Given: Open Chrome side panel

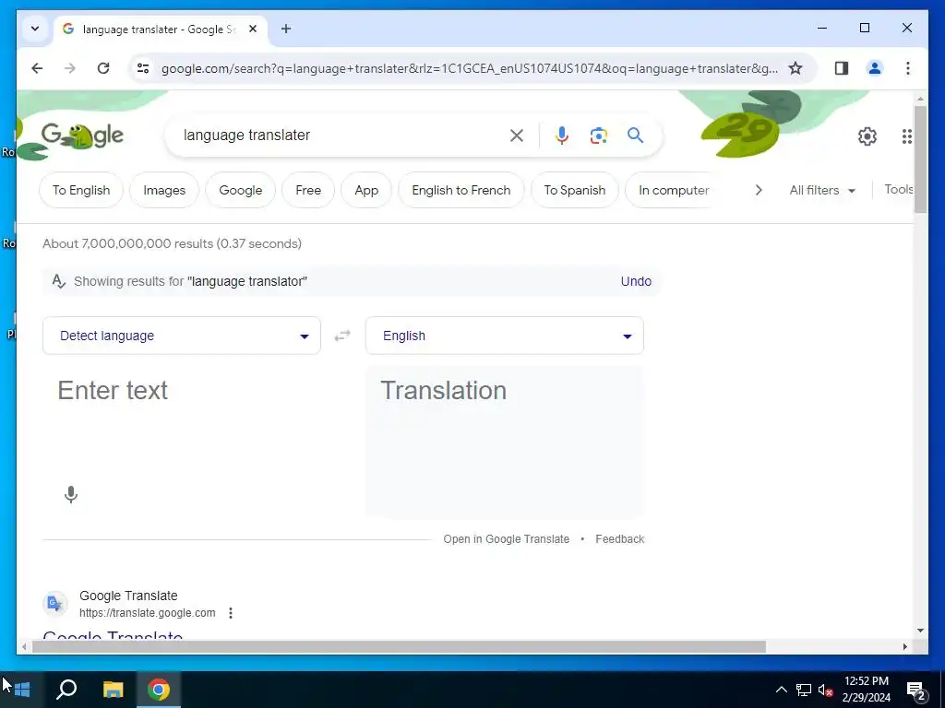Looking at the screenshot, I should (842, 68).
